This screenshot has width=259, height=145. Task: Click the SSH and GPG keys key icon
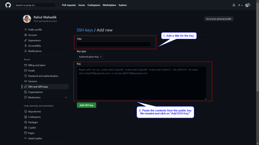pos(26,87)
